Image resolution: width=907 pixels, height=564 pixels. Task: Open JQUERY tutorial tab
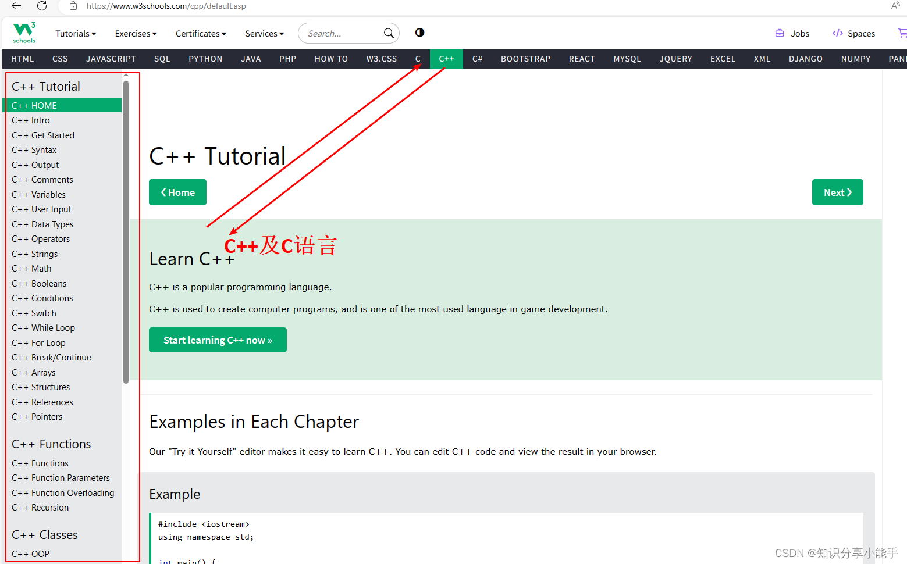675,59
